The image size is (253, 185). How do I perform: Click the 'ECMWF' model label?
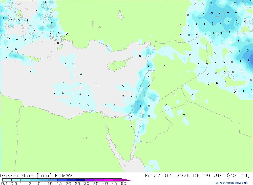(64, 176)
